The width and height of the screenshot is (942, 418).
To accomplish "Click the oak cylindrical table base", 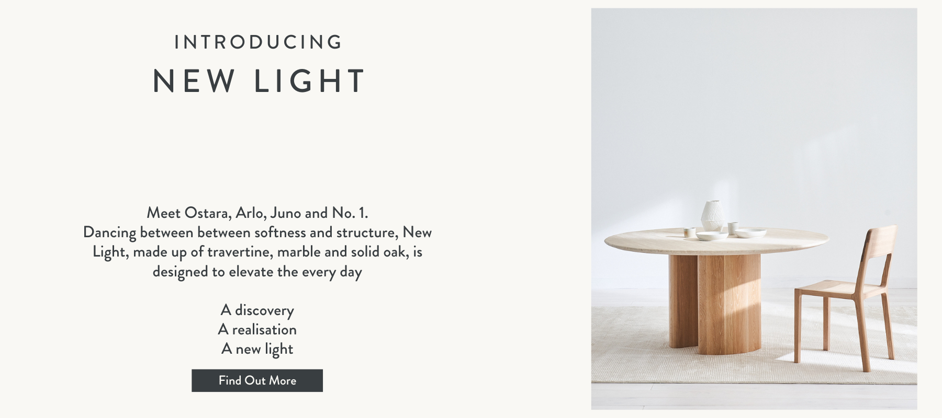I will [715, 303].
